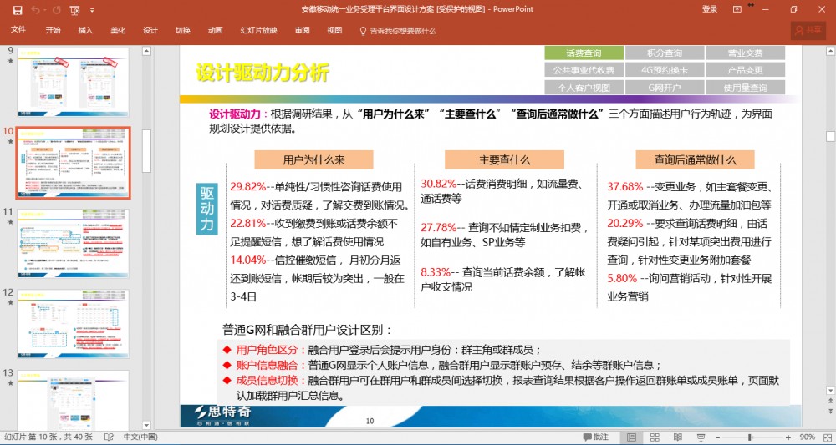The width and height of the screenshot is (836, 445).
Task: Click slide area scroll down arrow
Action: coord(831,392)
